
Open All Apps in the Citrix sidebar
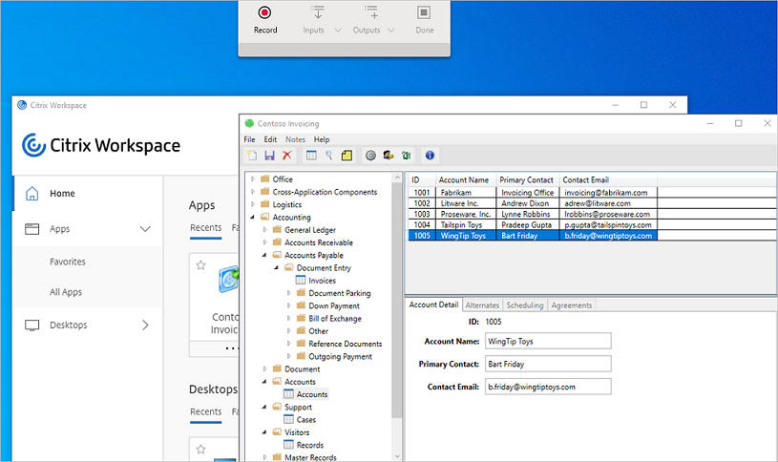(x=66, y=292)
